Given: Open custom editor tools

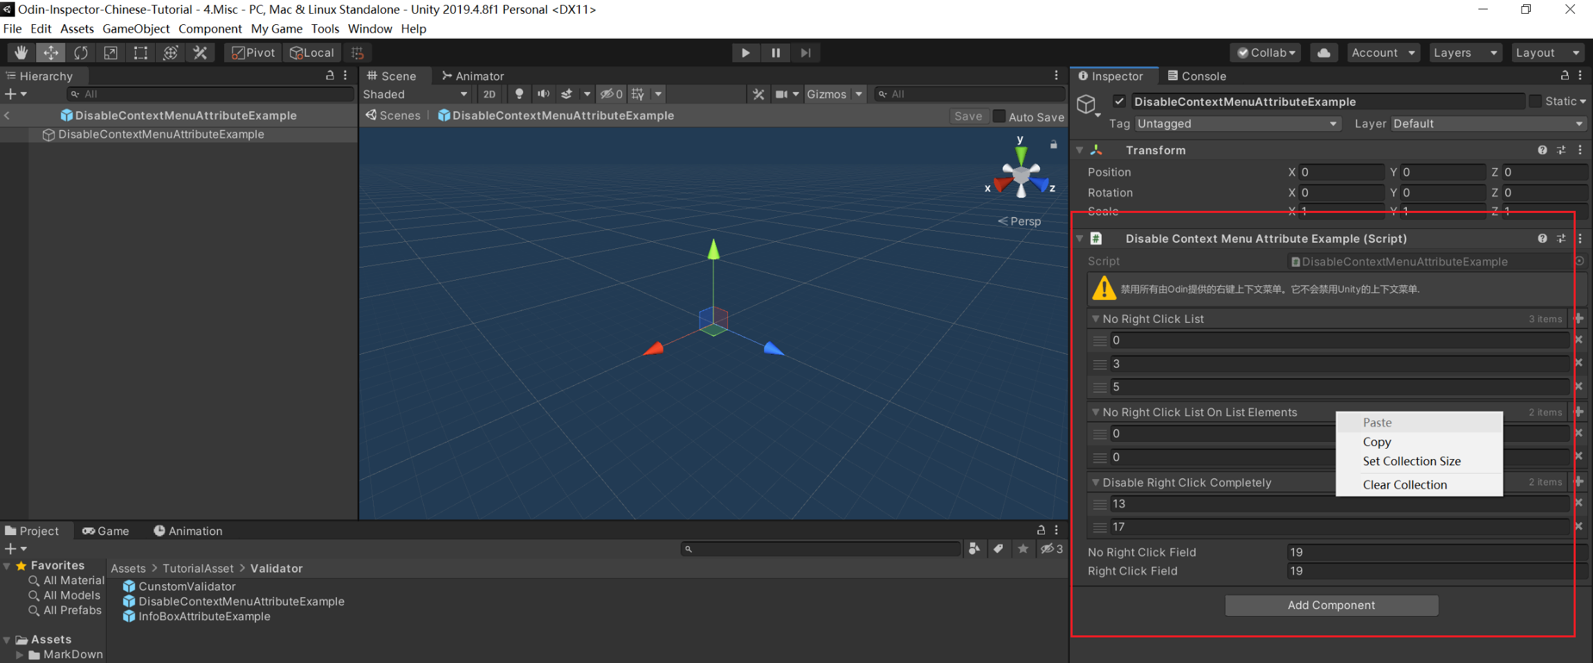Looking at the screenshot, I should coord(200,53).
